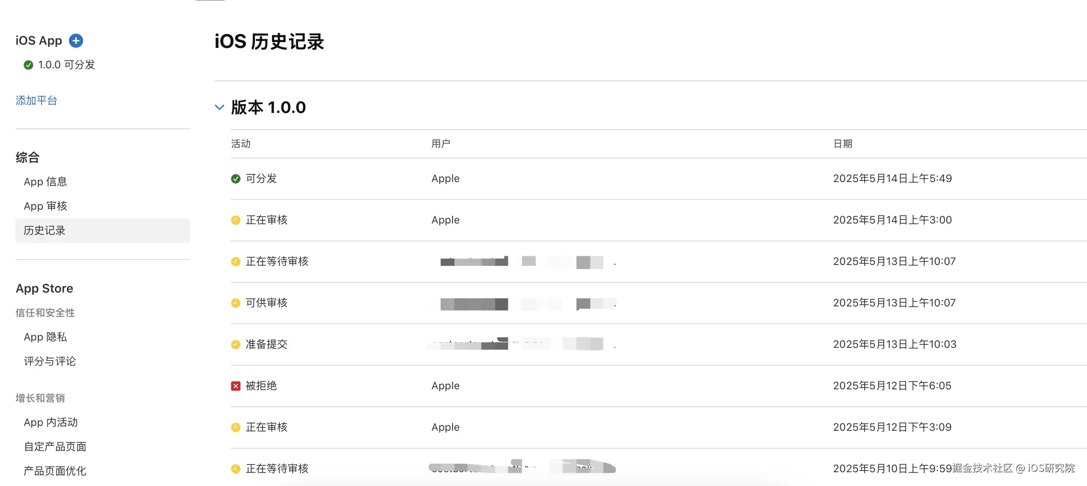Navigate to 评分与评论 in sidebar
This screenshot has height=486, width=1087.
[50, 362]
